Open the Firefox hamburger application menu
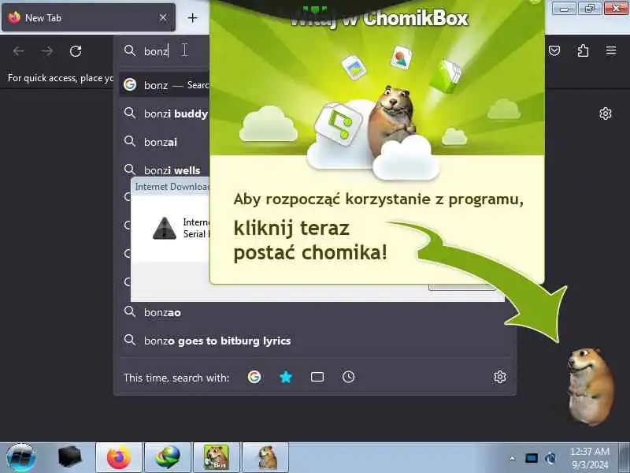Screen dimensions: 630x473 (611, 50)
